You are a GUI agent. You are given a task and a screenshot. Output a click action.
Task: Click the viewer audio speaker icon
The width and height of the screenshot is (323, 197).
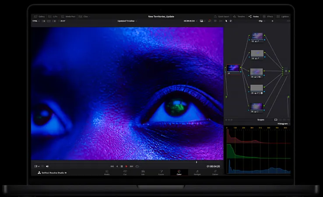coord(47,166)
